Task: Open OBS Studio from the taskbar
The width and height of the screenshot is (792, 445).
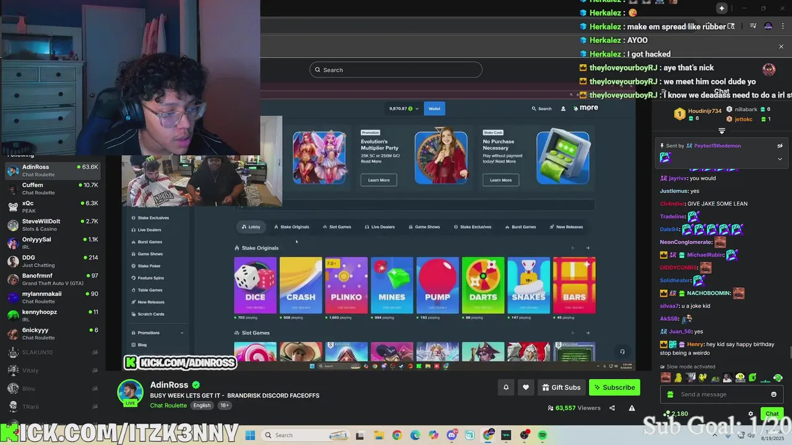Action: 525,435
